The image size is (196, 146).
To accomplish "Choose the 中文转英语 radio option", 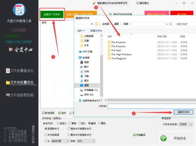I will (46, 135).
